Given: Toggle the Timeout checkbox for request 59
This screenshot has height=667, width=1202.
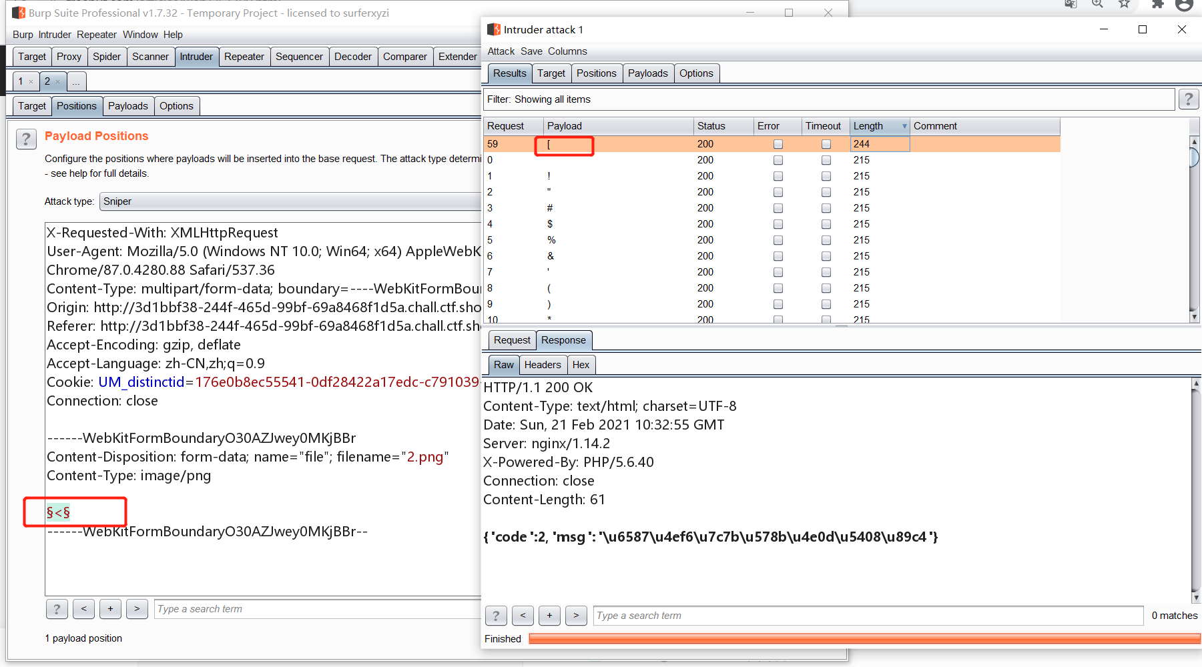Looking at the screenshot, I should (x=826, y=144).
